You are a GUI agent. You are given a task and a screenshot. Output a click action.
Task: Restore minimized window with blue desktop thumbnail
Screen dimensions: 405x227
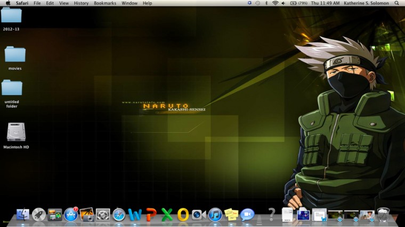(x=303, y=215)
